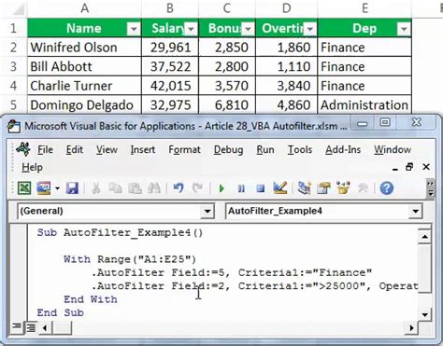Open the Help menu

coord(32,168)
